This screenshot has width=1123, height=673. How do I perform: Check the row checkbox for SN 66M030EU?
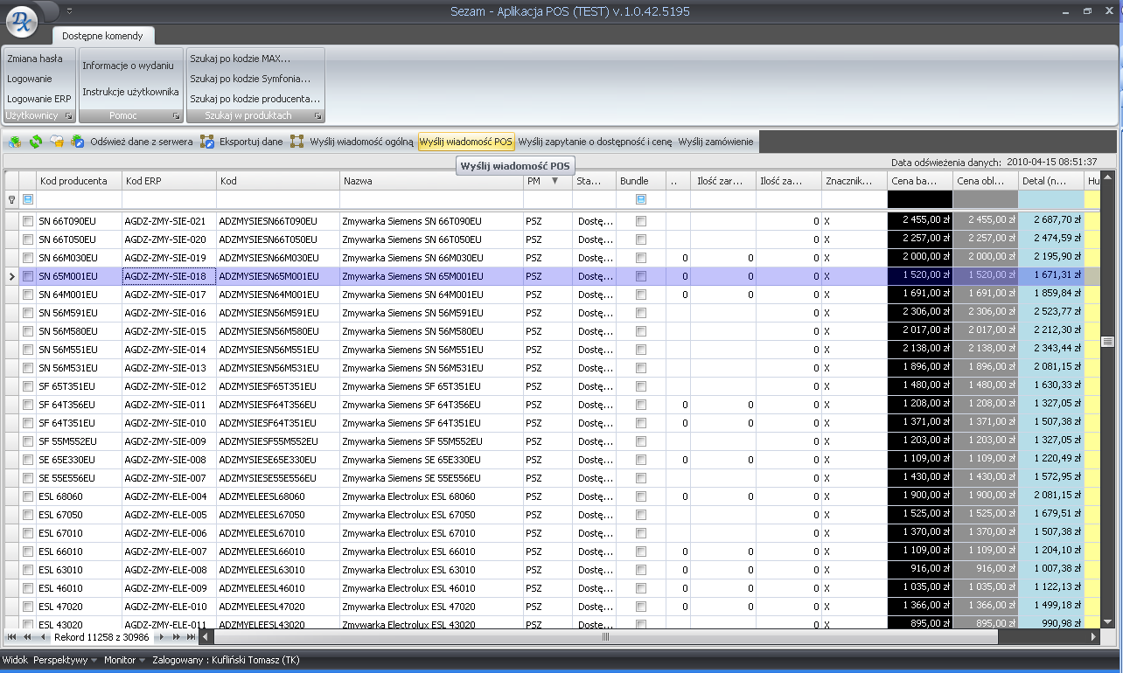(28, 258)
